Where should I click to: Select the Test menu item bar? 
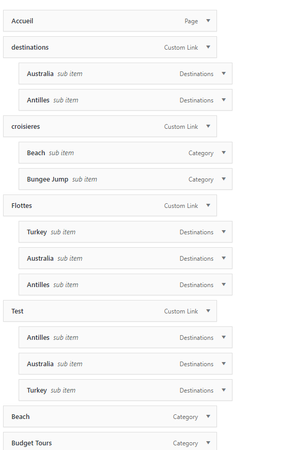[110, 311]
